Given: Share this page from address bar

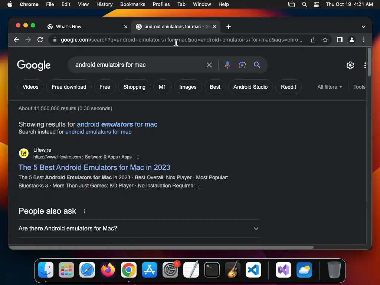Looking at the screenshot, I should click(x=313, y=40).
